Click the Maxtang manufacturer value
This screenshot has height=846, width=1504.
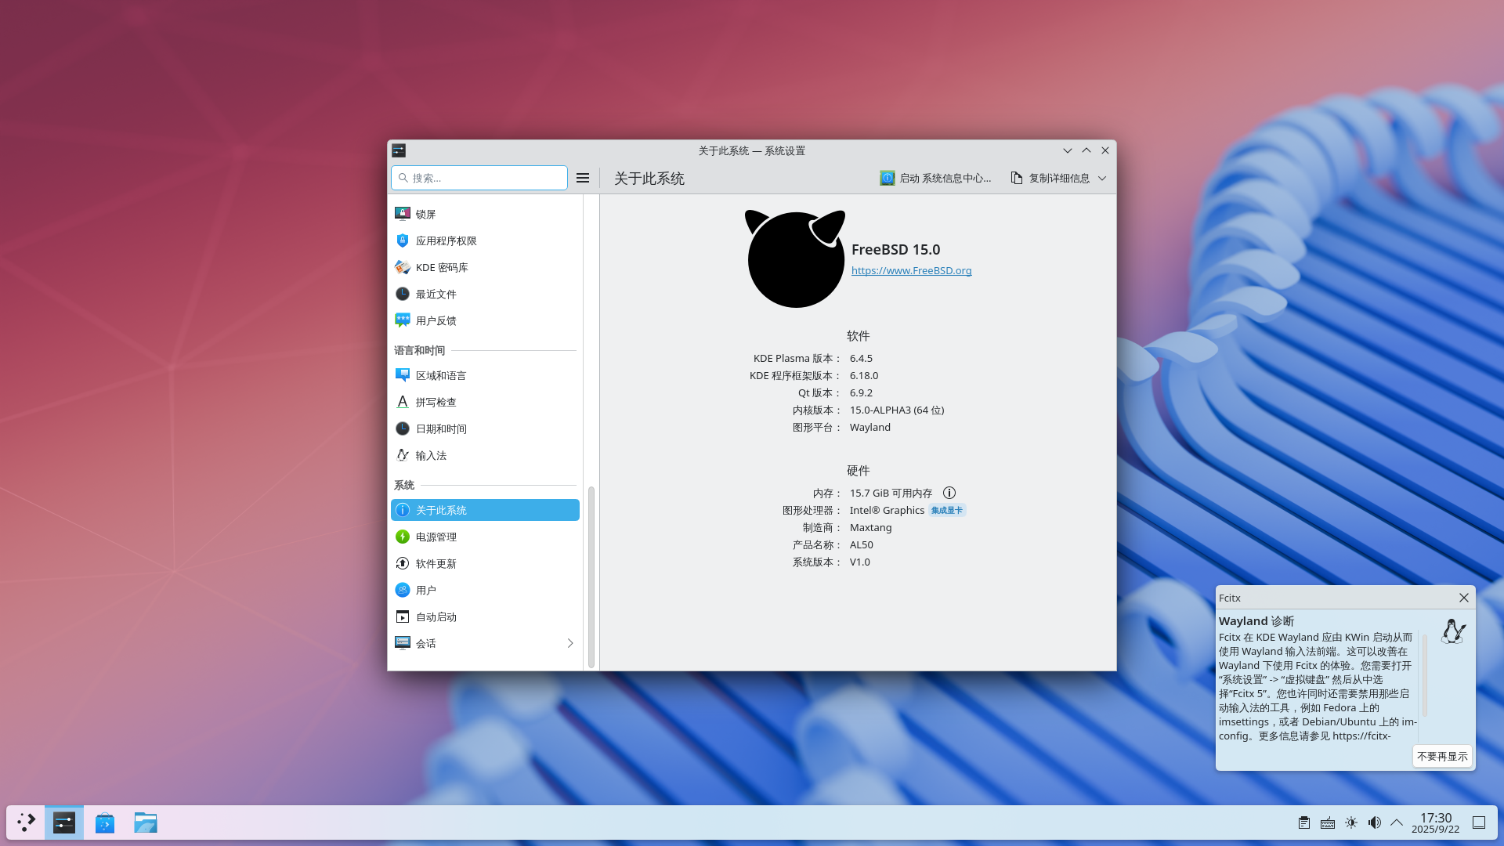click(x=871, y=527)
